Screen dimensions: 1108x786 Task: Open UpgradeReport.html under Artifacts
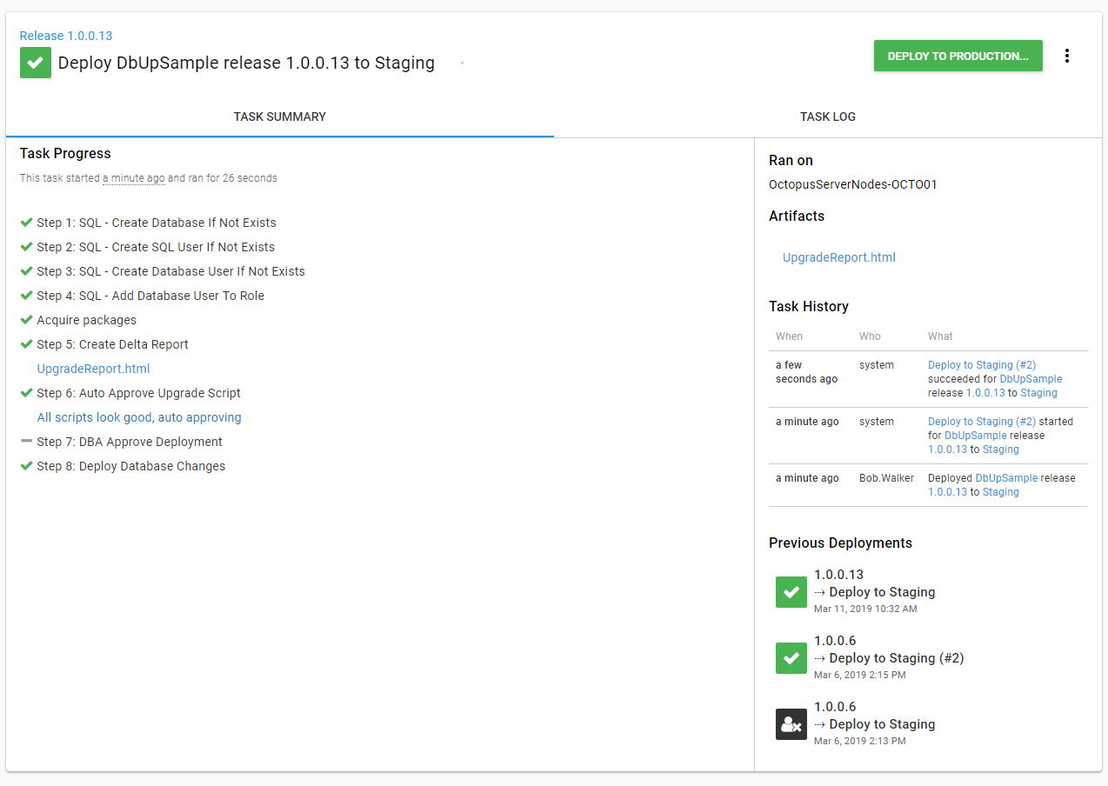coord(838,257)
